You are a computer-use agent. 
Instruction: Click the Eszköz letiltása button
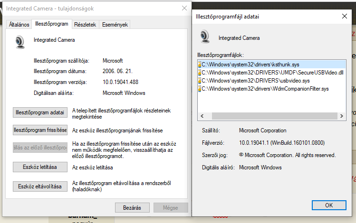(x=40, y=167)
